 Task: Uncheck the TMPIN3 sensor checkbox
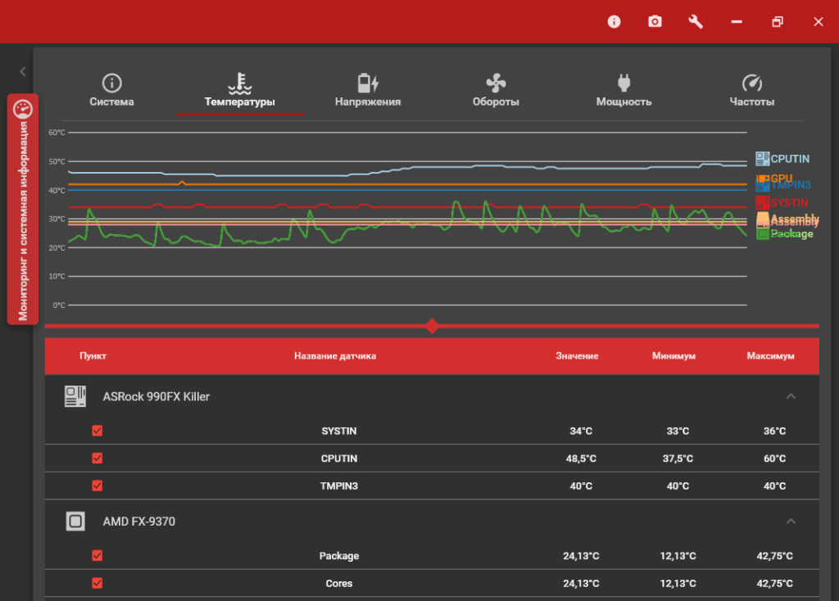click(x=98, y=486)
